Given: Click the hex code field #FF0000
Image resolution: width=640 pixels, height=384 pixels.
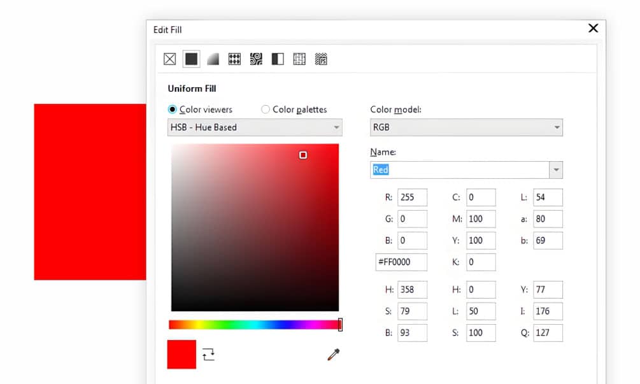Looking at the screenshot, I should 401,262.
